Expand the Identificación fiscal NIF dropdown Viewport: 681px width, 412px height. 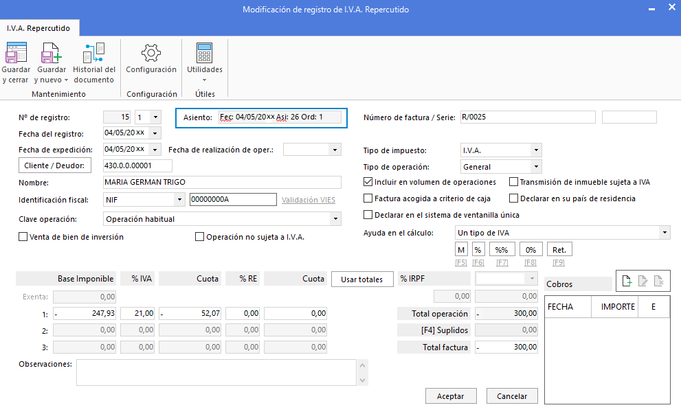(179, 200)
